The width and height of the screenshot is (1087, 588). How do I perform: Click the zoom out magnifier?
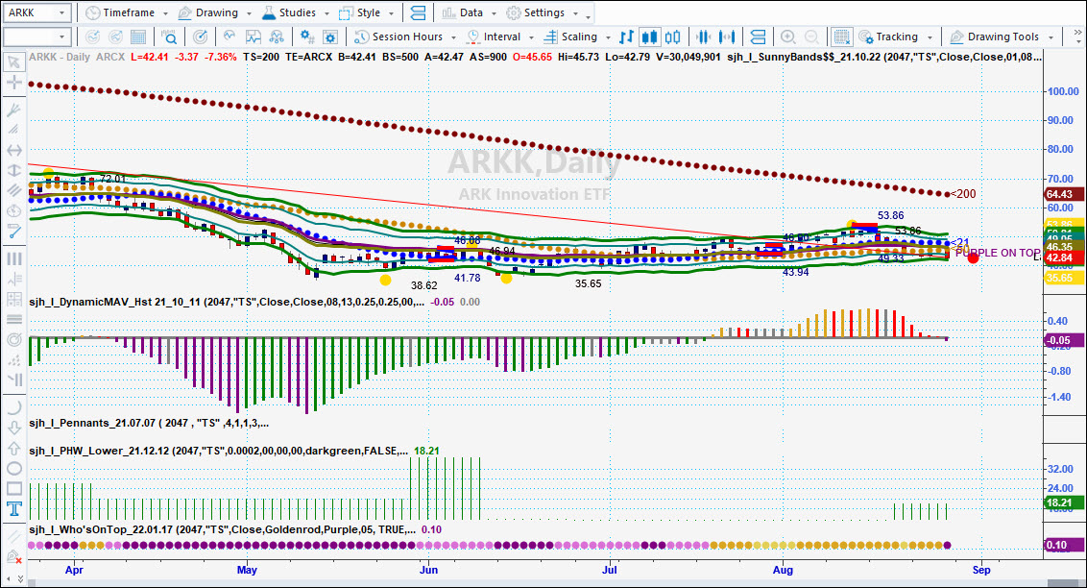[811, 37]
